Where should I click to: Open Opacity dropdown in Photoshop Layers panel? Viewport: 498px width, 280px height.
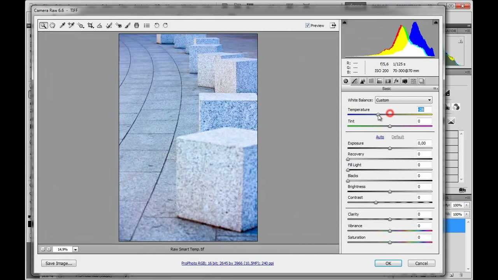(x=467, y=205)
